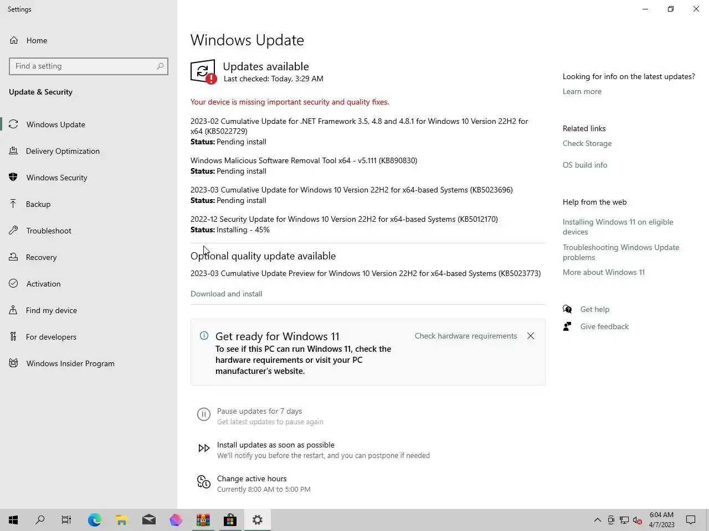Launch Microsoft Edge from taskbar
This screenshot has width=709, height=531.
click(95, 520)
